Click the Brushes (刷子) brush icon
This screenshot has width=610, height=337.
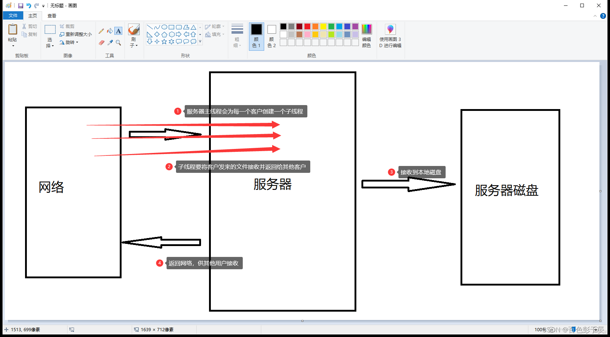click(x=134, y=30)
